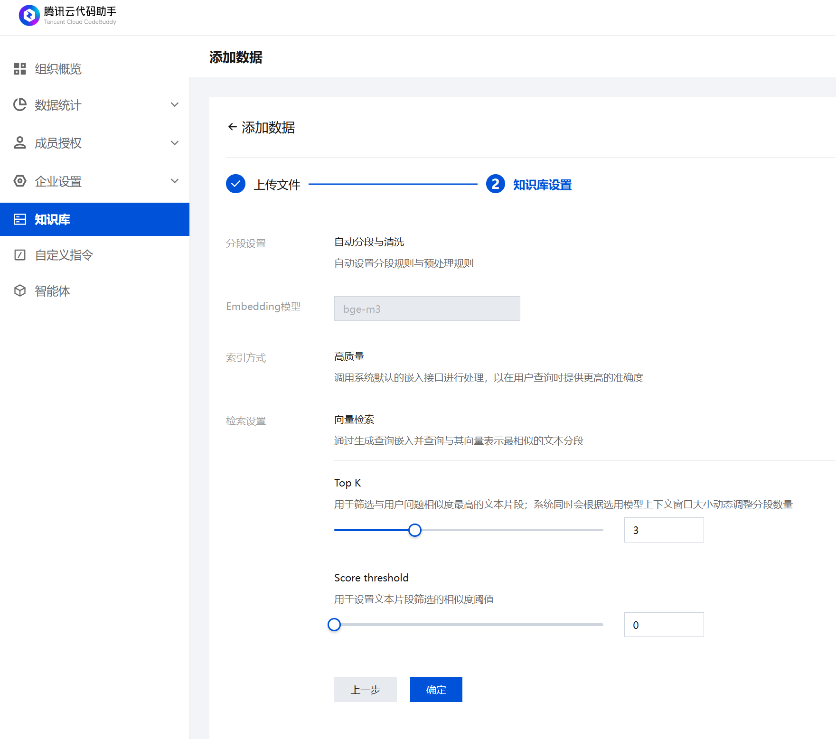Click the 上一步 button
836x739 pixels.
click(x=365, y=689)
